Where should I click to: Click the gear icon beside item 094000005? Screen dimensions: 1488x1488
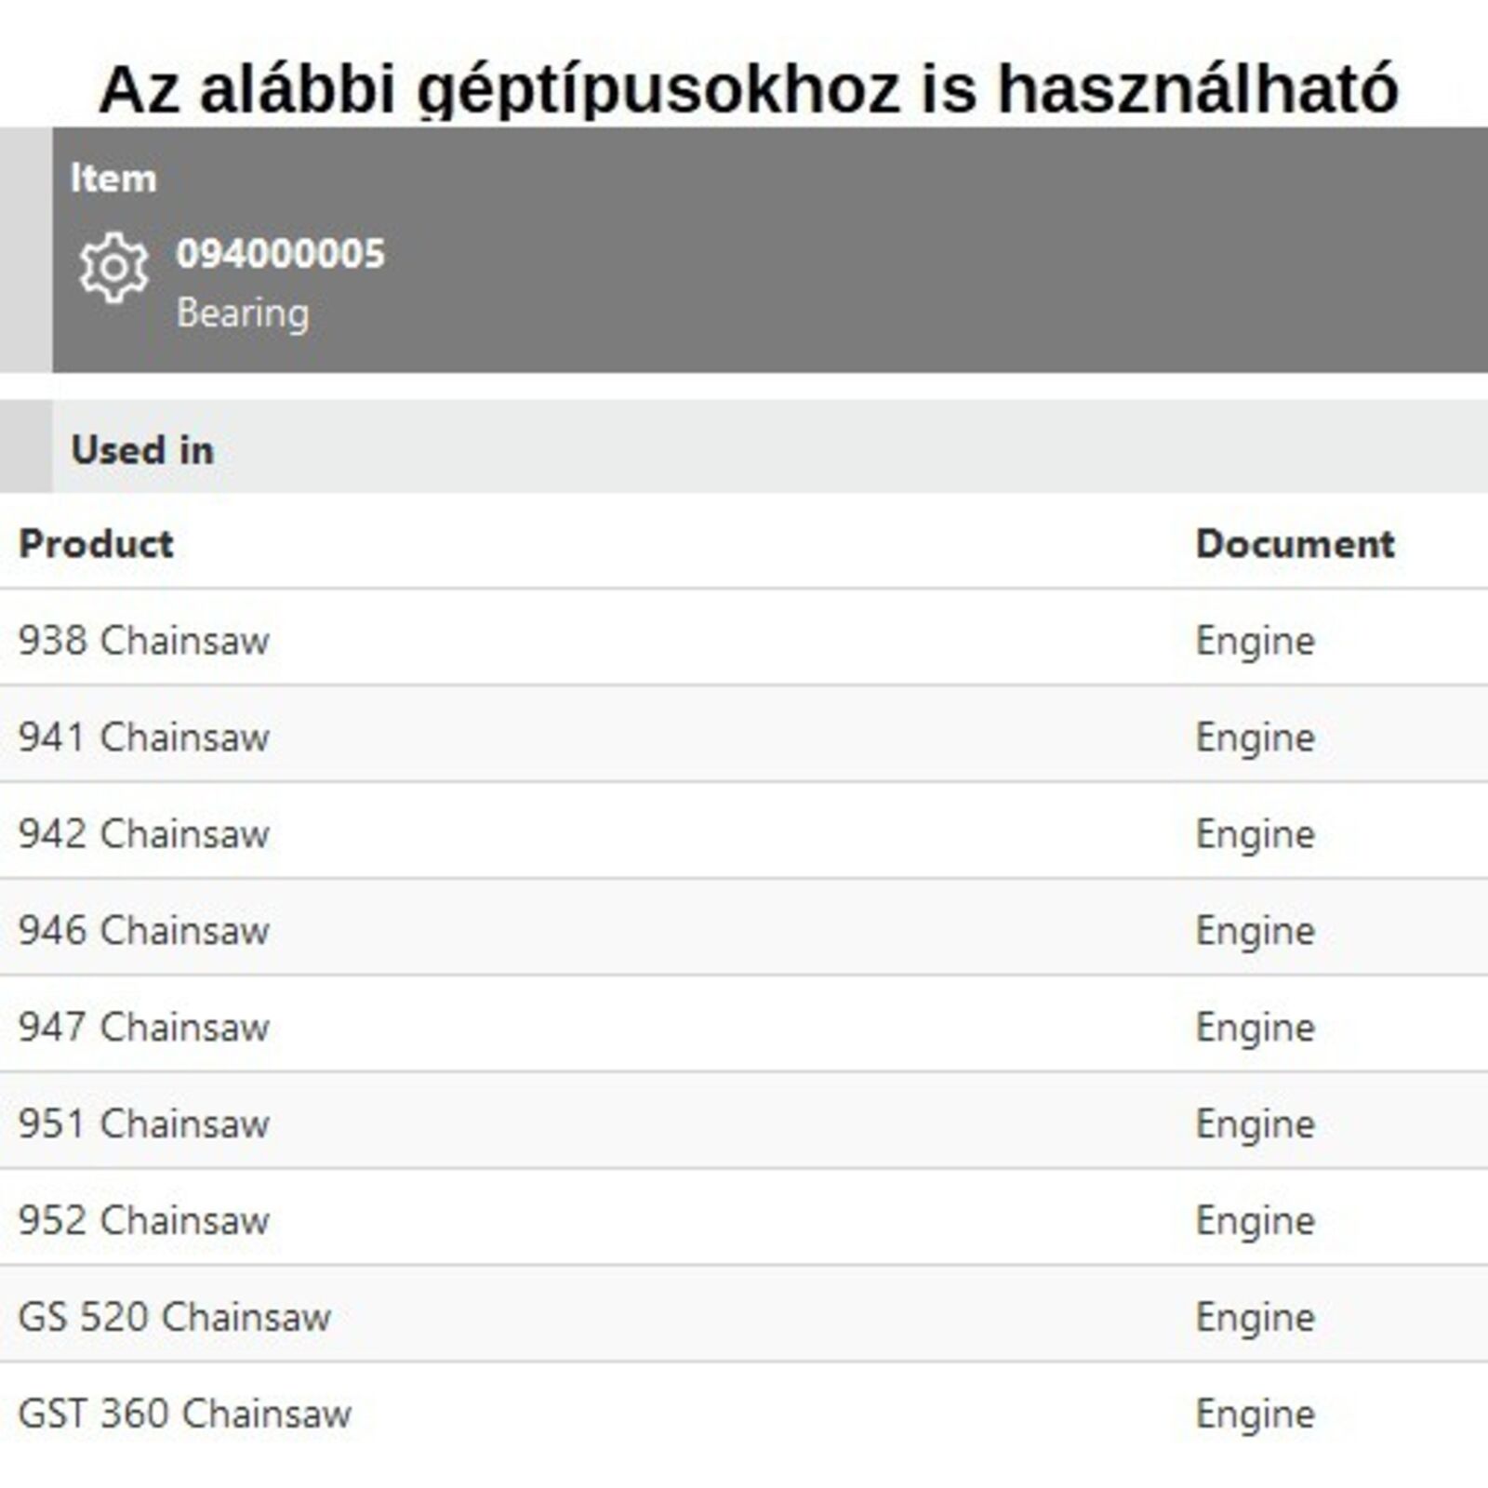(x=113, y=268)
